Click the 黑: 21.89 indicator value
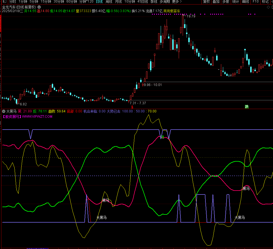 click(x=25, y=111)
